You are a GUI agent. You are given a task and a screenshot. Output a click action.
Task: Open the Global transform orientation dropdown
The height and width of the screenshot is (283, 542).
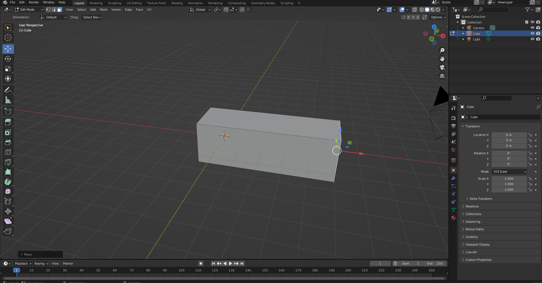(x=200, y=10)
